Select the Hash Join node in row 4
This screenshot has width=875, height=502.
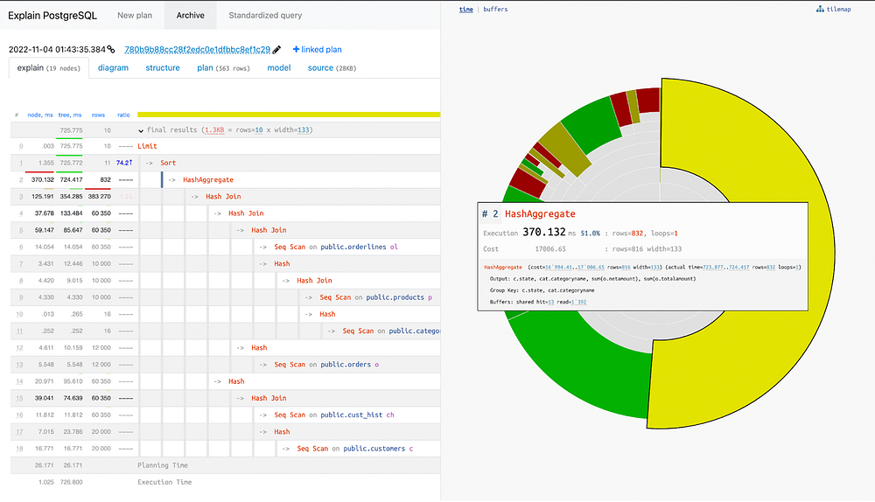246,213
